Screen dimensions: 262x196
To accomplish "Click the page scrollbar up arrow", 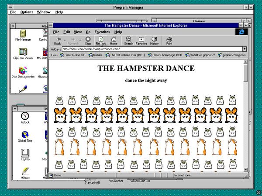I will [245, 62].
